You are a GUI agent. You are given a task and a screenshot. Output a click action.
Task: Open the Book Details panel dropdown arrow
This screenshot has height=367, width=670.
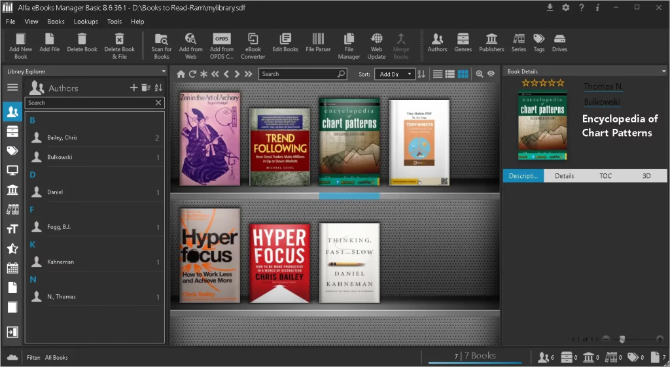tap(663, 71)
